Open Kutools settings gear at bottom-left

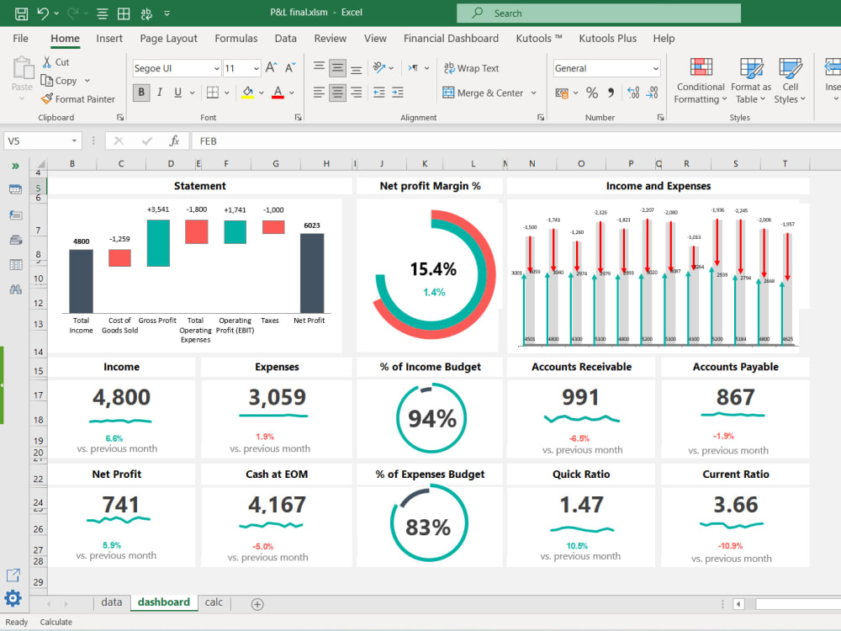13,598
